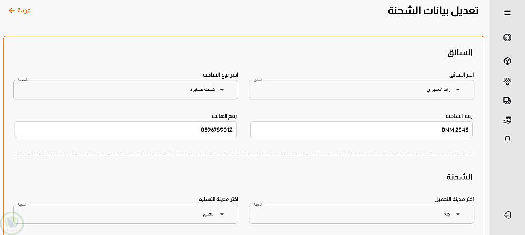Click the dropdown arrow beside جدة
Image resolution: width=525 pixels, height=235 pixels.
click(458, 215)
